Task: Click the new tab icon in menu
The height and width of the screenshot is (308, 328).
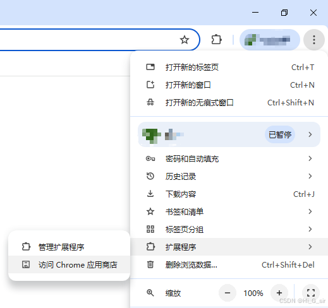Action: (150, 67)
